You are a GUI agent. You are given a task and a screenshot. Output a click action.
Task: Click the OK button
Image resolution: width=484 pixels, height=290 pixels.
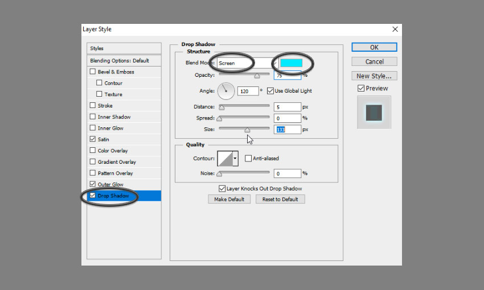click(x=374, y=47)
